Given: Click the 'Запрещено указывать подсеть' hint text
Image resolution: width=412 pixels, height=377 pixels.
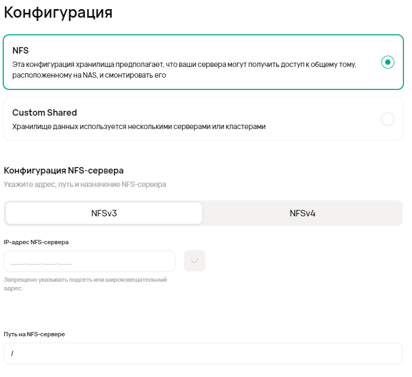Looking at the screenshot, I should coord(85,280).
